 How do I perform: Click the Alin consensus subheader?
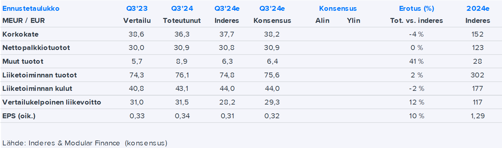(322, 21)
